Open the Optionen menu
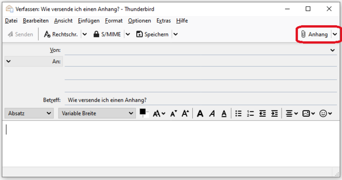 (139, 21)
